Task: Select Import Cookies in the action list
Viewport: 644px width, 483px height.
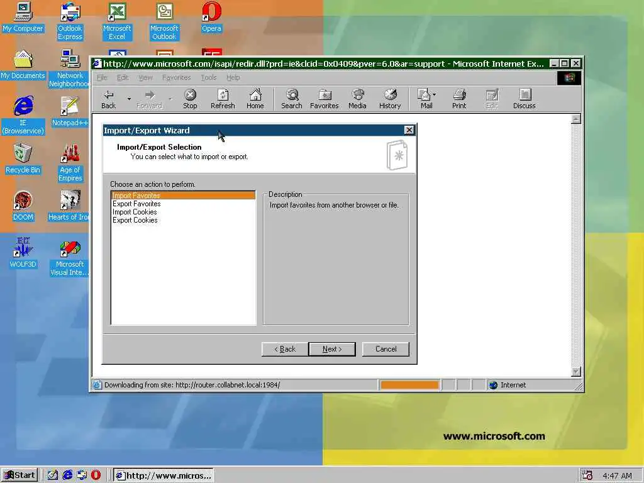Action: point(183,212)
